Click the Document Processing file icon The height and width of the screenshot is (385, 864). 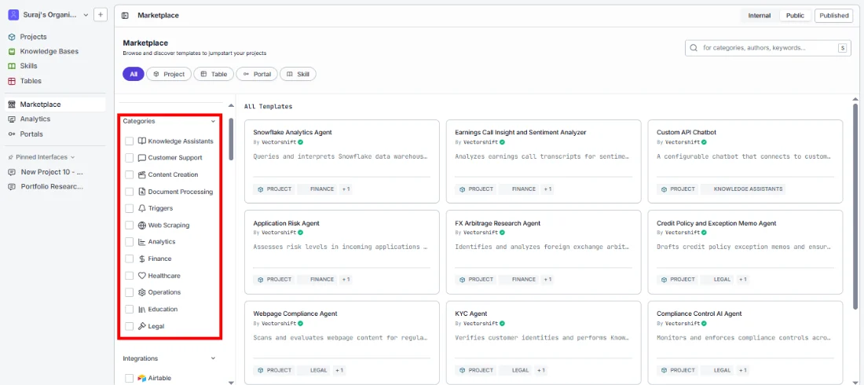[x=141, y=192]
